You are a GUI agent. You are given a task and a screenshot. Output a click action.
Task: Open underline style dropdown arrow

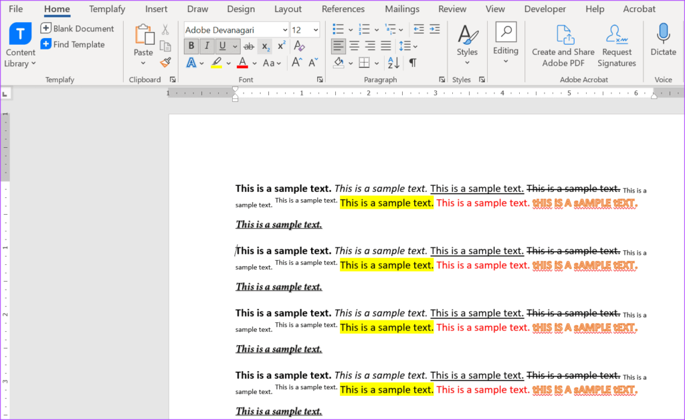pos(235,46)
